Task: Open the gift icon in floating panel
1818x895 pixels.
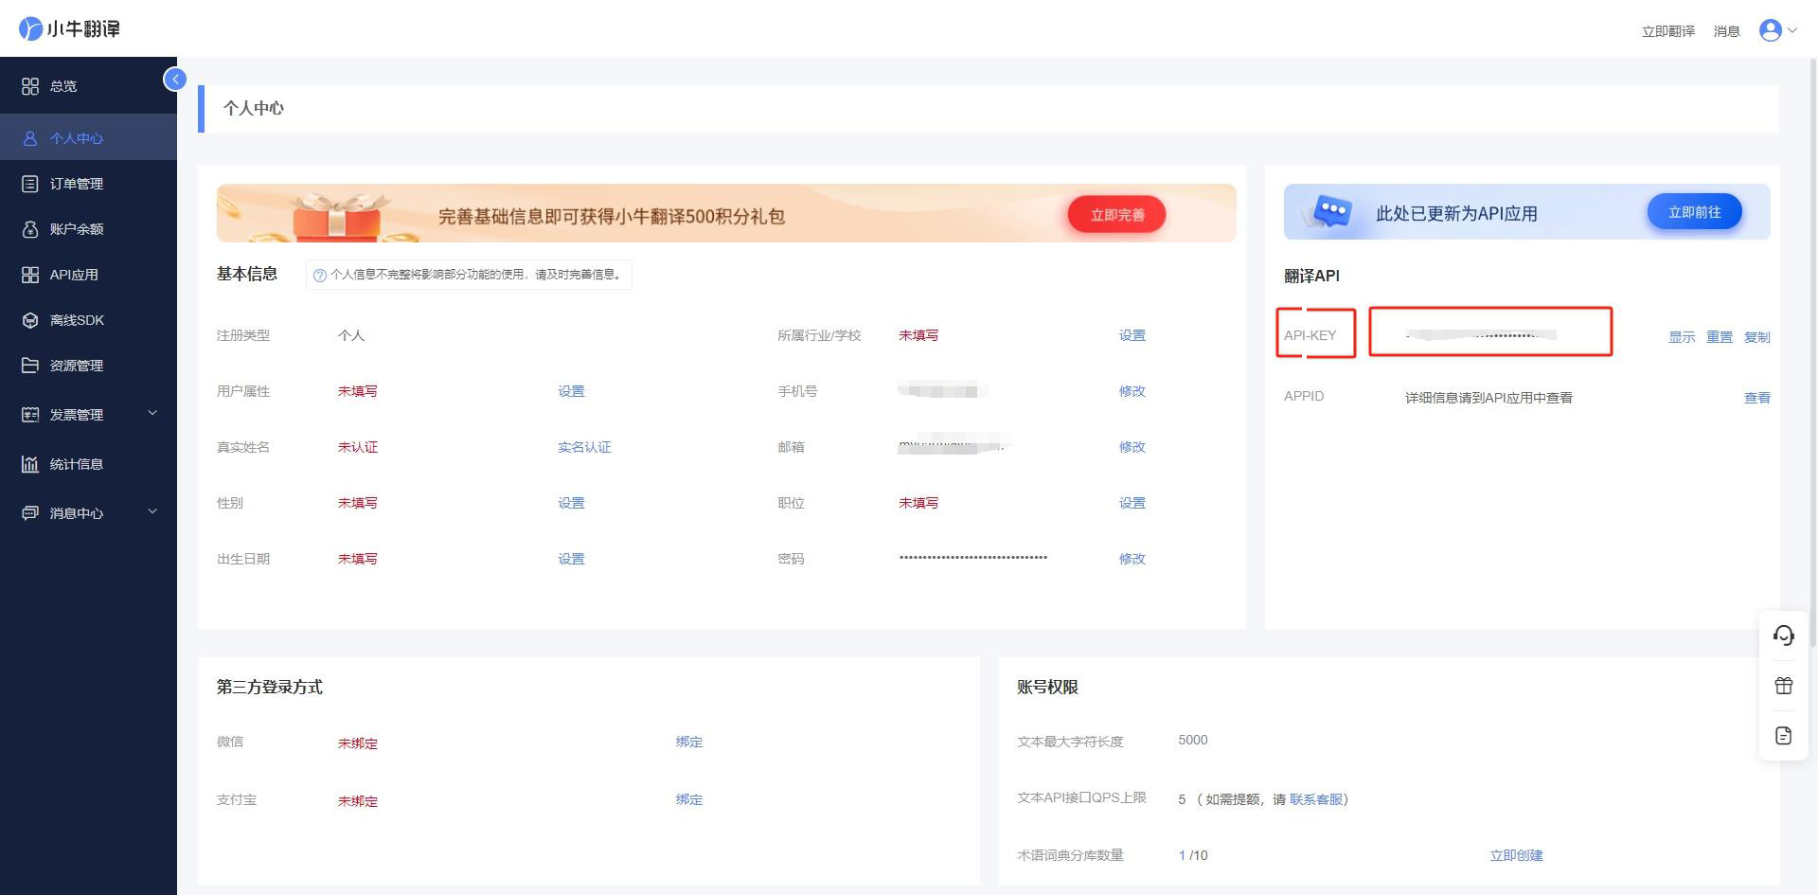Action: pyautogui.click(x=1784, y=686)
